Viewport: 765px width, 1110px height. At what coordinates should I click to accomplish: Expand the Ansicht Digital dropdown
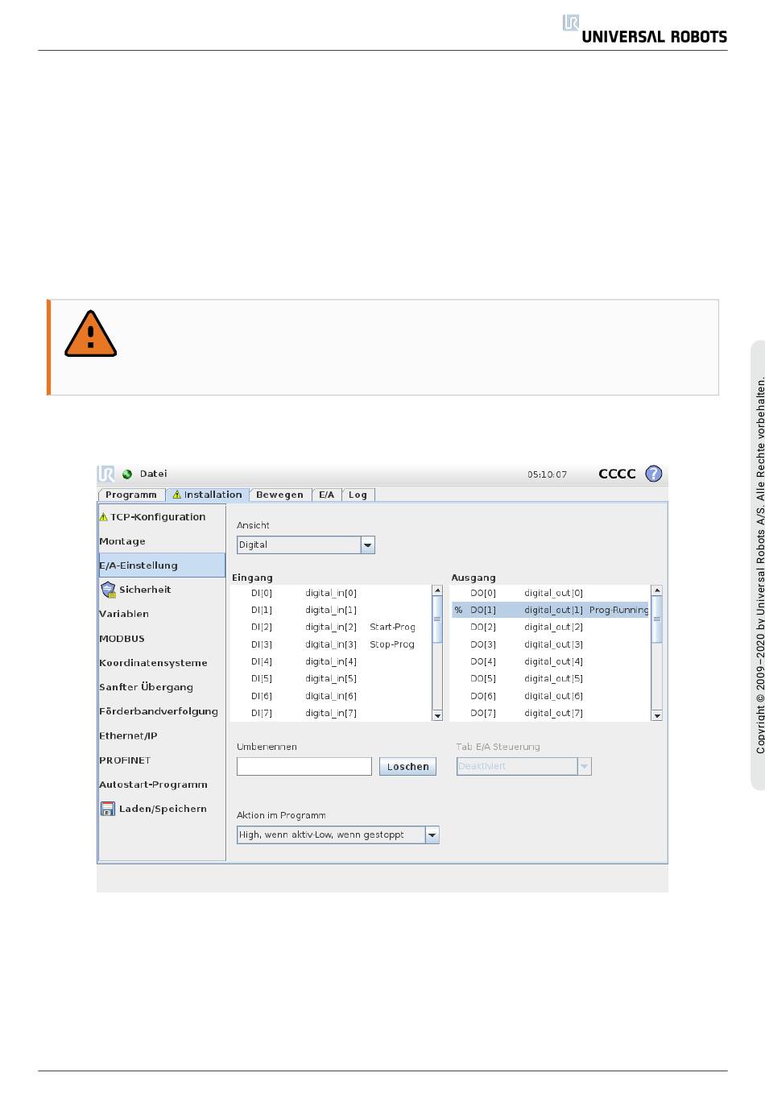pos(306,545)
